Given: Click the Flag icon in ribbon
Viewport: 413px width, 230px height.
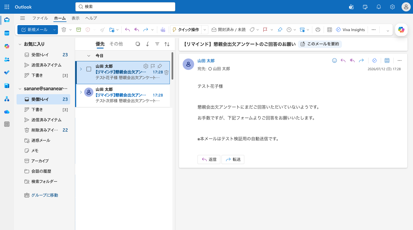Looking at the screenshot, I should pos(265,30).
